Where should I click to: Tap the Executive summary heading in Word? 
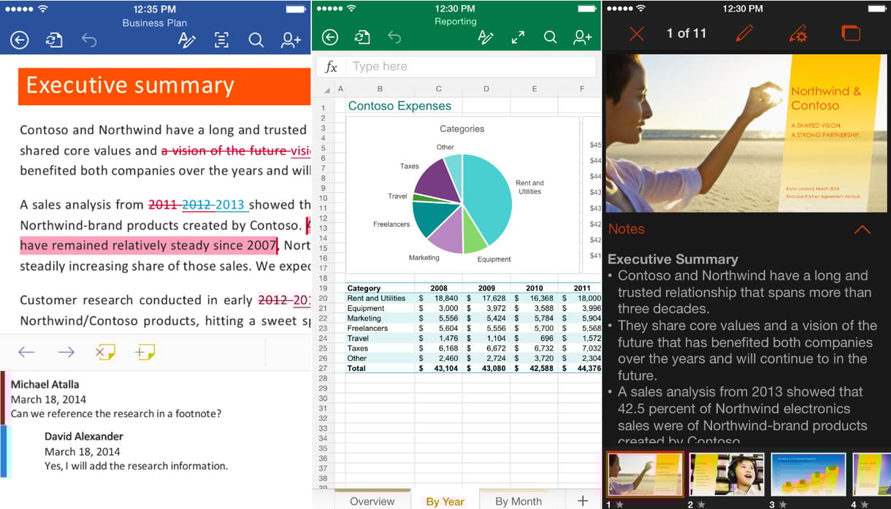[130, 85]
